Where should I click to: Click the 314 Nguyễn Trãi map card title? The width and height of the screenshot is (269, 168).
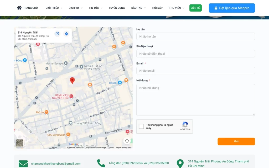pos(28,32)
